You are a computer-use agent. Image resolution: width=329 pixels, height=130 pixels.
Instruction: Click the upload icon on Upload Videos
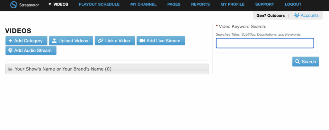point(54,41)
